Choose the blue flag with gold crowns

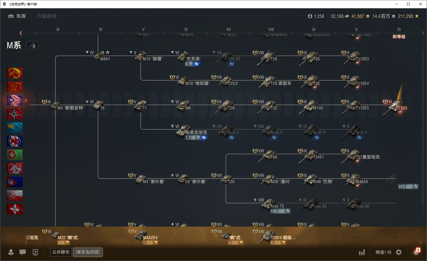pyautogui.click(x=15, y=128)
